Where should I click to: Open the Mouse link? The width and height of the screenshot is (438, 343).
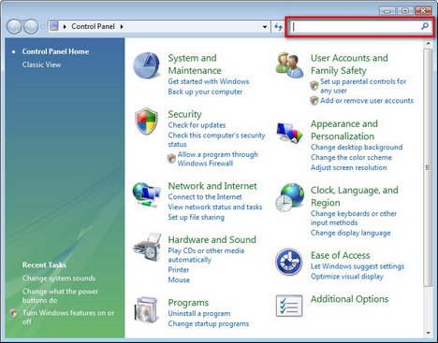click(x=179, y=280)
